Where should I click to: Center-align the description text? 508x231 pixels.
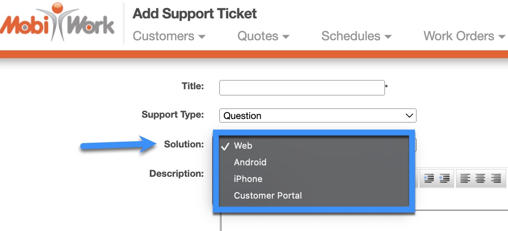click(480, 178)
